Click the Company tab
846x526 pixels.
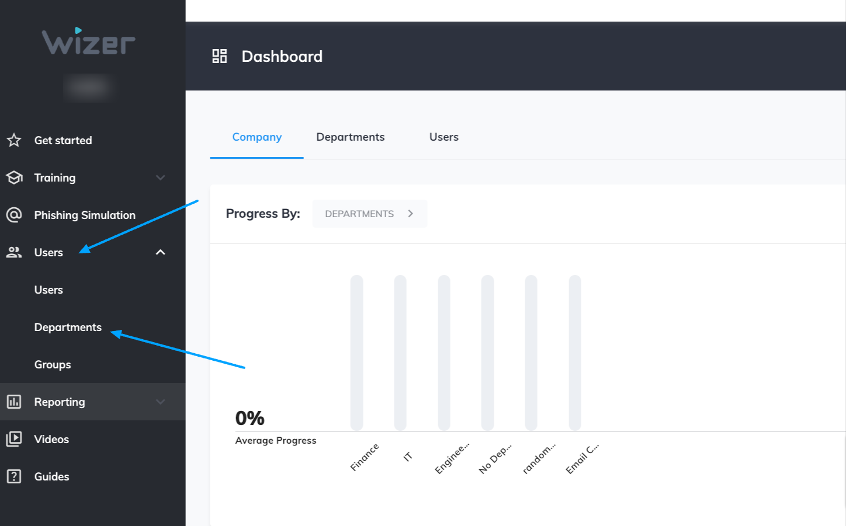pyautogui.click(x=256, y=137)
